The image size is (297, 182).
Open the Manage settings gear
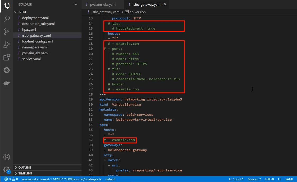click(7, 170)
